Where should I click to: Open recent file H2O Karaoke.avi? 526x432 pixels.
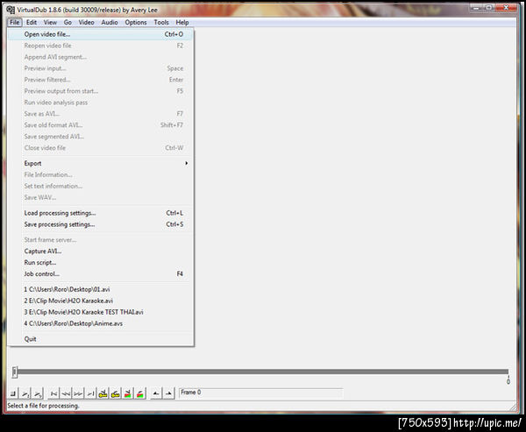100,301
